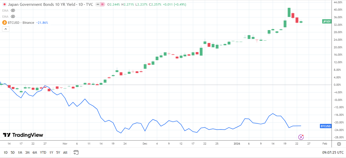Click the 44.00% price axis label
Viewport: 346px width, 158px height.
(x=338, y=2)
